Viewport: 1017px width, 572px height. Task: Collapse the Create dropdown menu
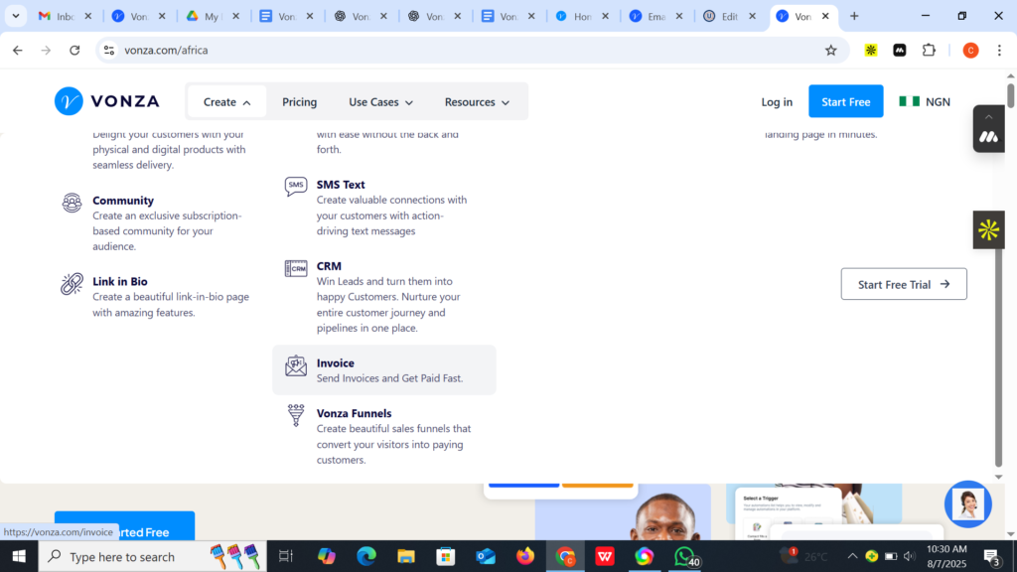(226, 102)
